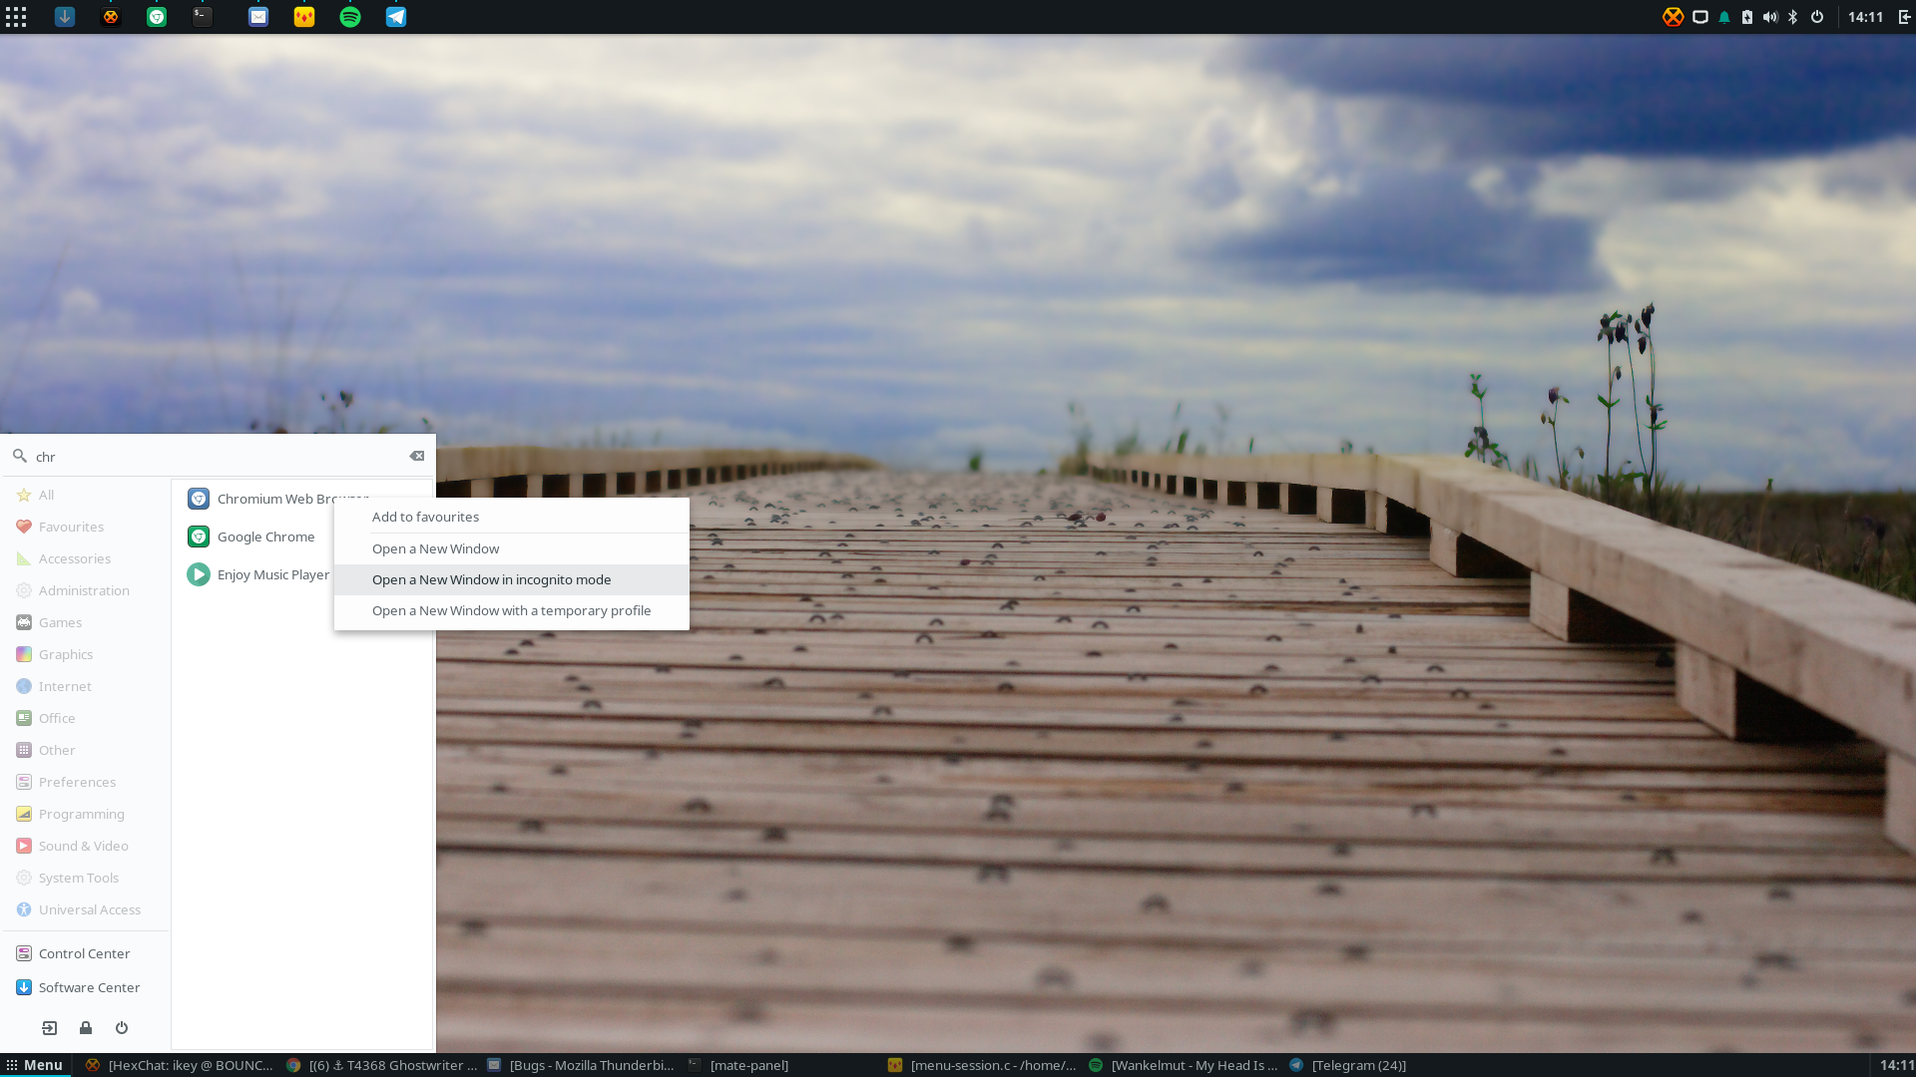Viewport: 1916px width, 1077px height.
Task: Click the power icon in top tray
Action: [1817, 17]
